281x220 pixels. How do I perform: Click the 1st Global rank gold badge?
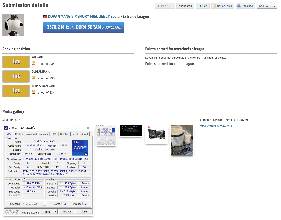16,76
